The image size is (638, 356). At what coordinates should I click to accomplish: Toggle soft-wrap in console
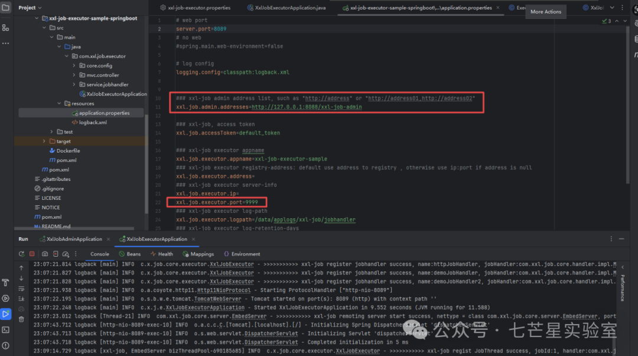(21, 289)
